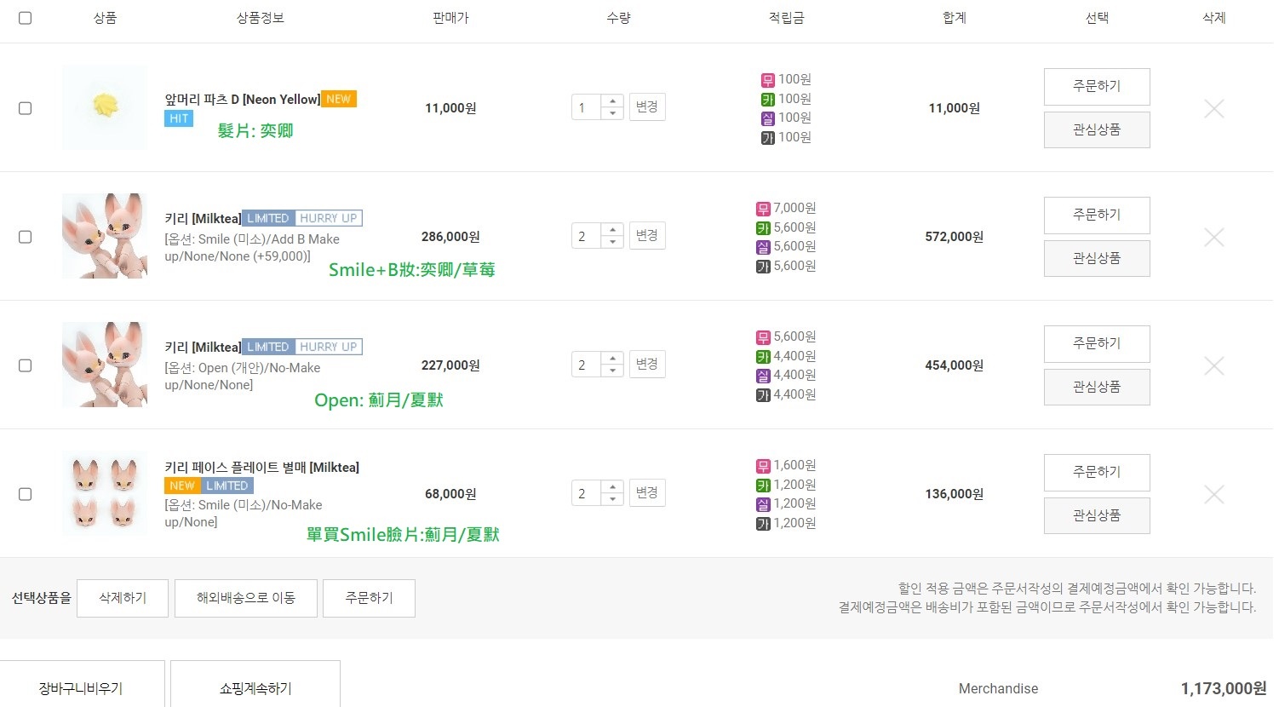Screen dimensions: 1279x707
Task: Click quantity field of face plate row
Action: coord(586,493)
